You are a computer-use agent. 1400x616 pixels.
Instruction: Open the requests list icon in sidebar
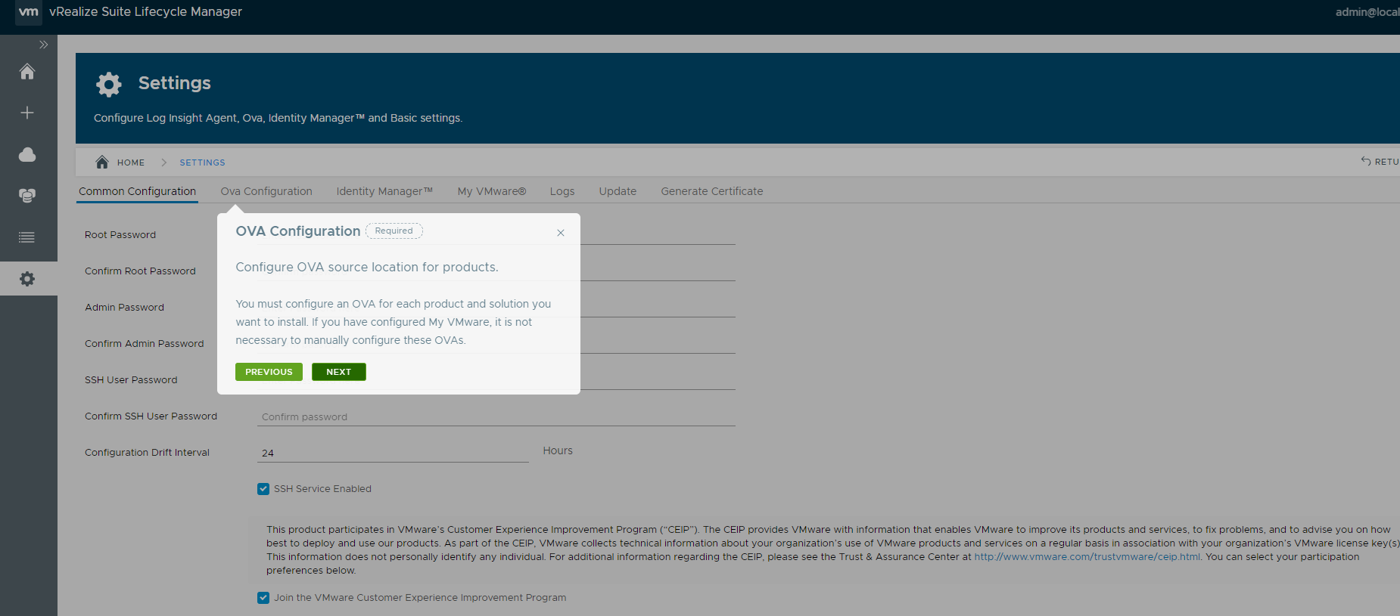(27, 237)
